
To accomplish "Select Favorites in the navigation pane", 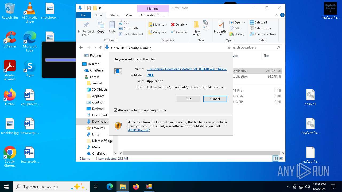I will [x=96, y=128].
